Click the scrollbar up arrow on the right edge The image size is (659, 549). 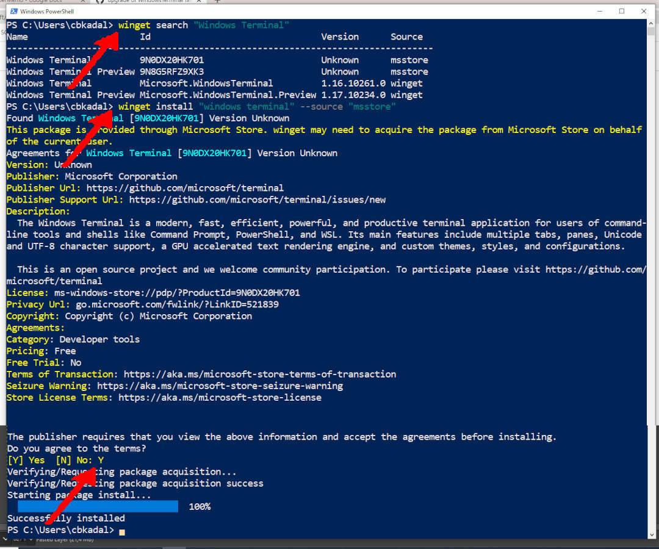point(651,23)
